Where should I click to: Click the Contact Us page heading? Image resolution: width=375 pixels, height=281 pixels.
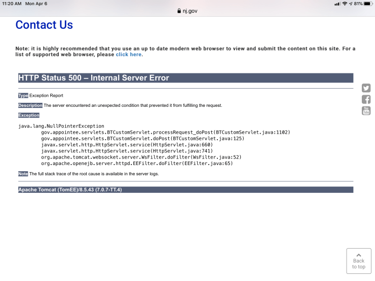(44, 25)
